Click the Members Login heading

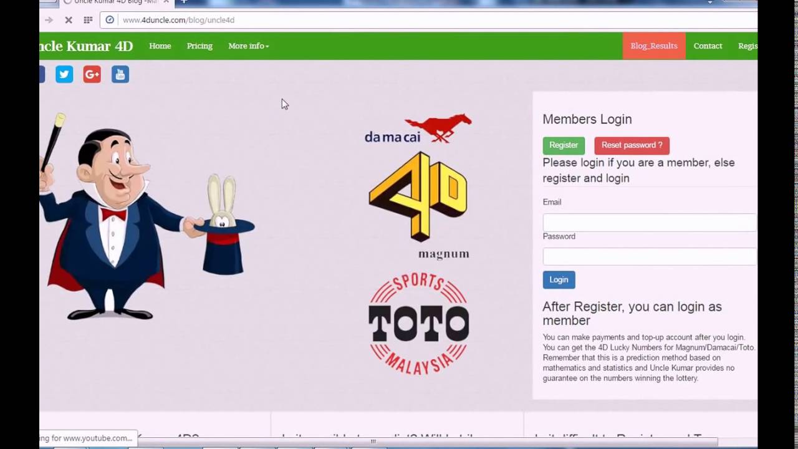click(x=587, y=119)
